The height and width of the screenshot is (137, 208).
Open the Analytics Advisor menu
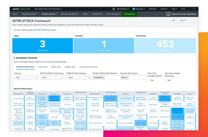[x=49, y=14]
